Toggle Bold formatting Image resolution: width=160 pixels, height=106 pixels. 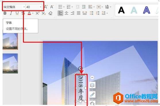pos(5,13)
